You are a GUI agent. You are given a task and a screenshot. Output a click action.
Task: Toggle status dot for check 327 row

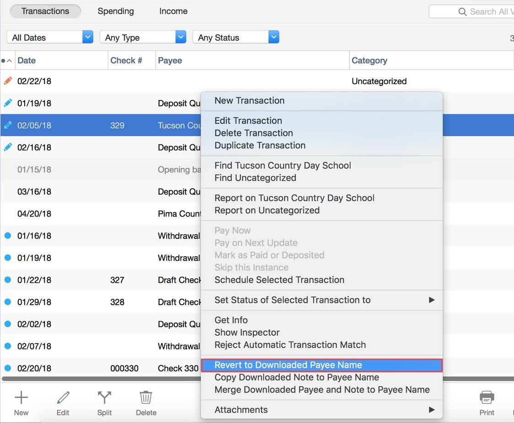pyautogui.click(x=7, y=280)
